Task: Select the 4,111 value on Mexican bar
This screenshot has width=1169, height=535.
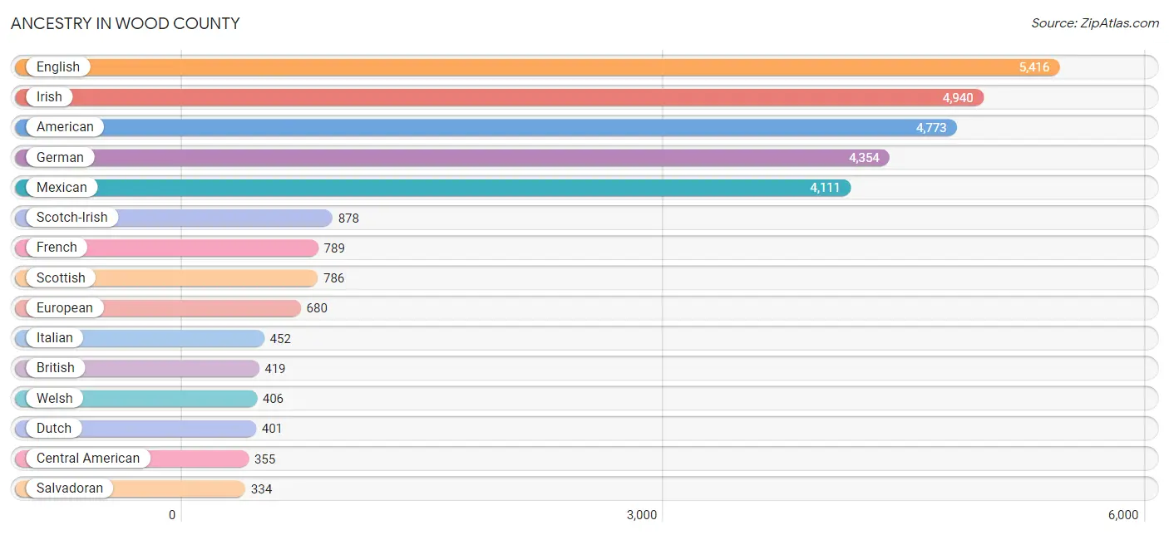Action: pyautogui.click(x=826, y=188)
